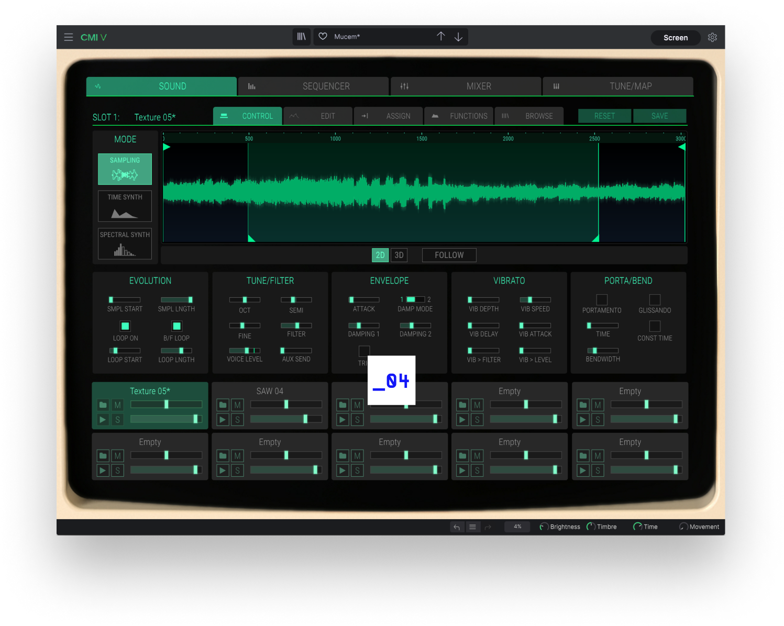
Task: Adjust the Vib Speed slider
Action: [535, 300]
